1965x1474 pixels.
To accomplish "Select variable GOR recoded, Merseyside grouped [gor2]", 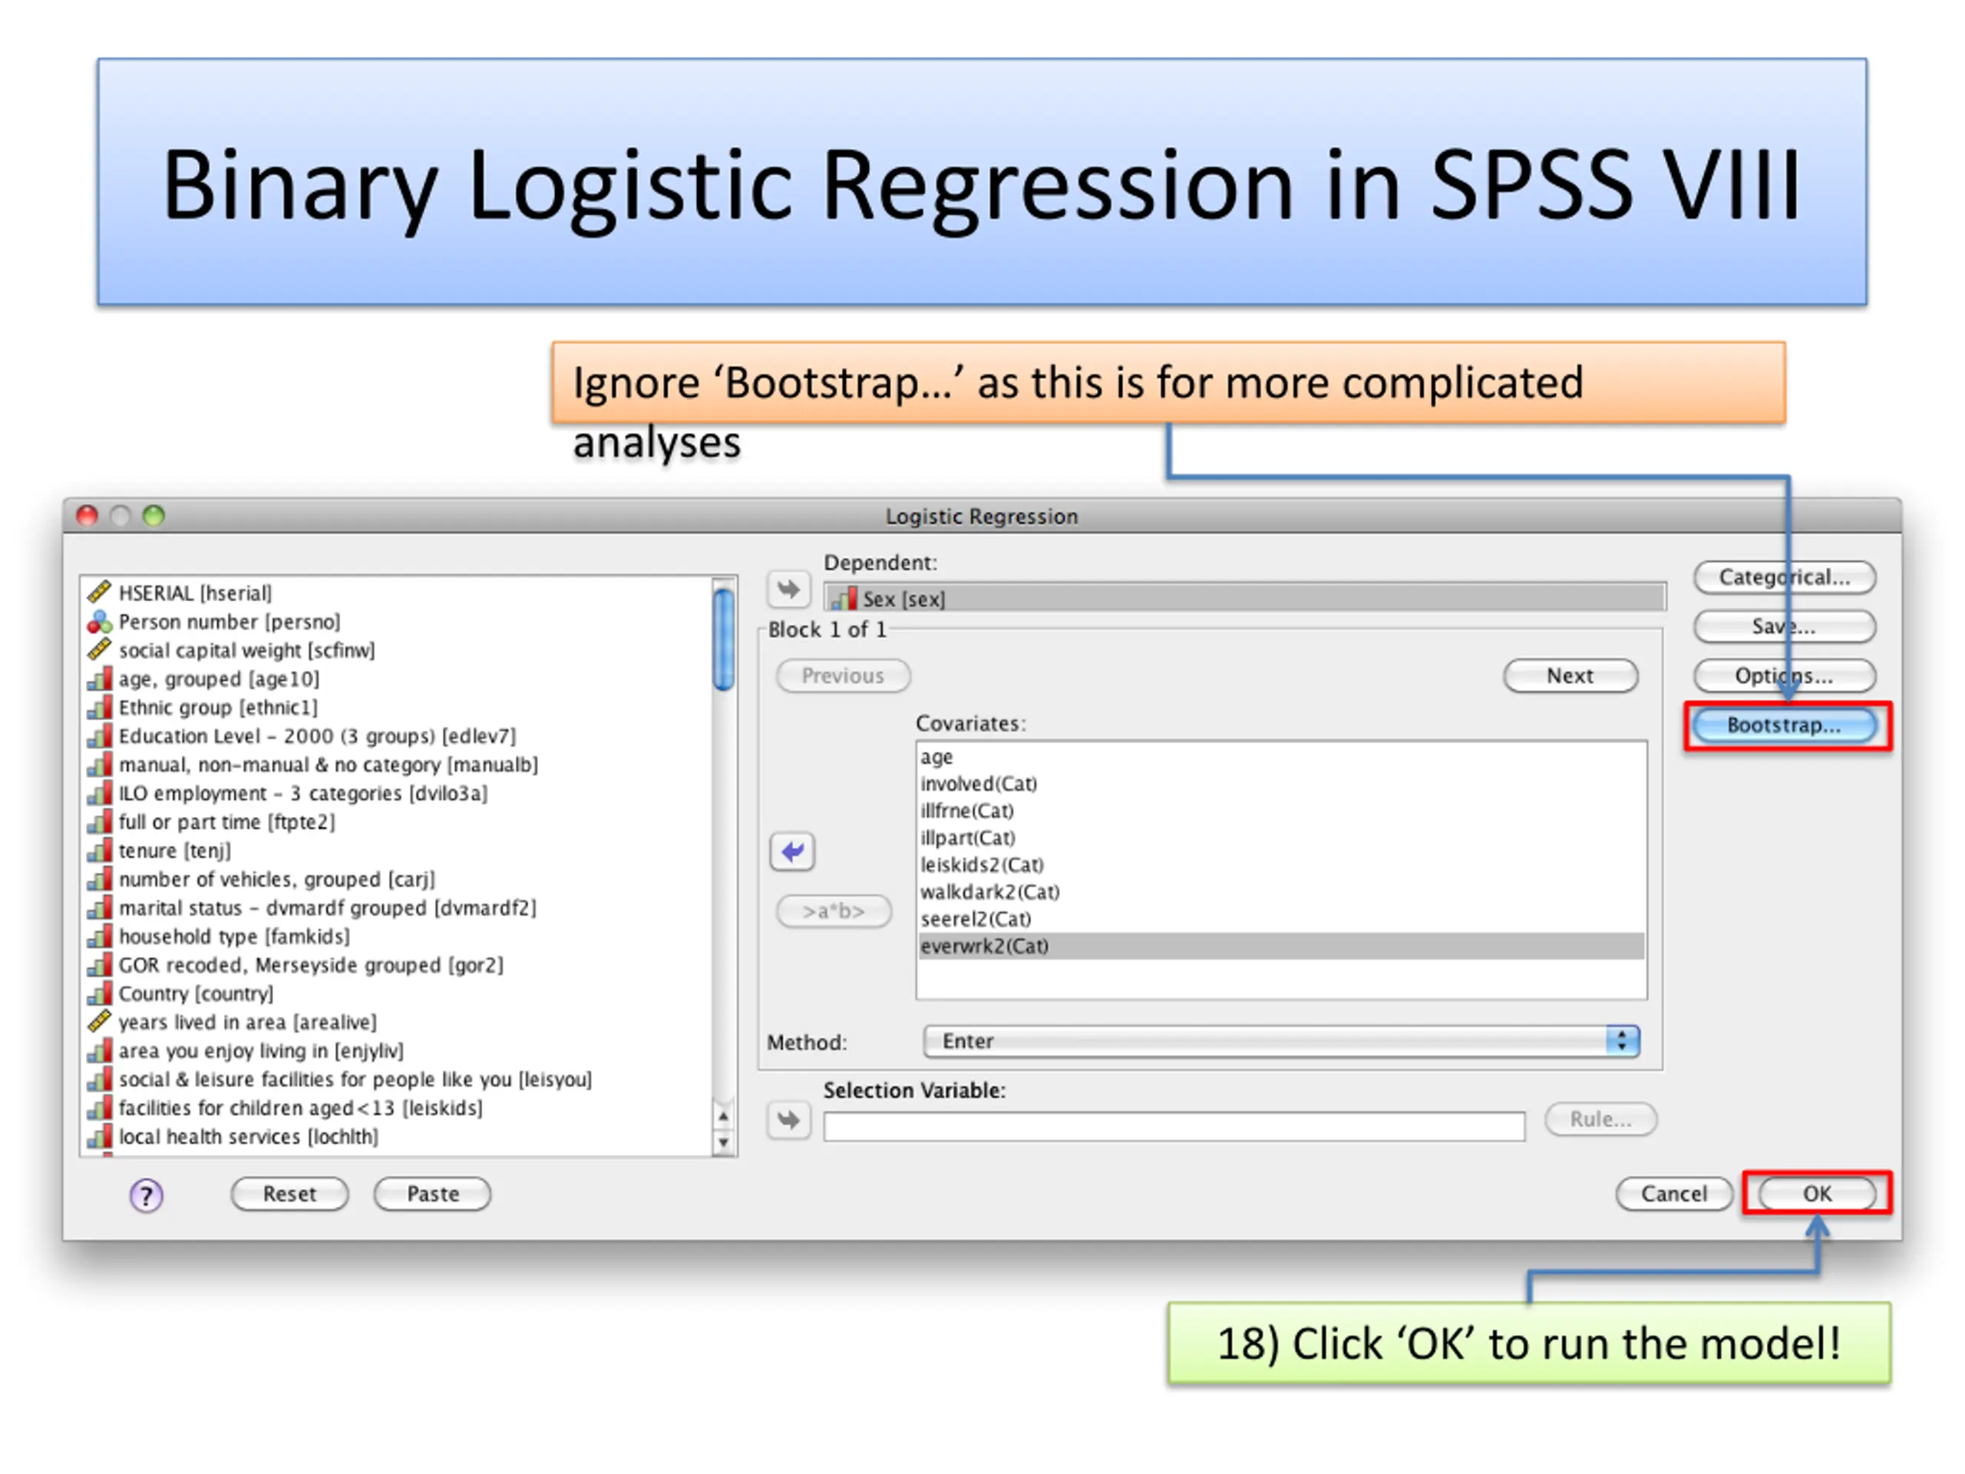I will (397, 965).
